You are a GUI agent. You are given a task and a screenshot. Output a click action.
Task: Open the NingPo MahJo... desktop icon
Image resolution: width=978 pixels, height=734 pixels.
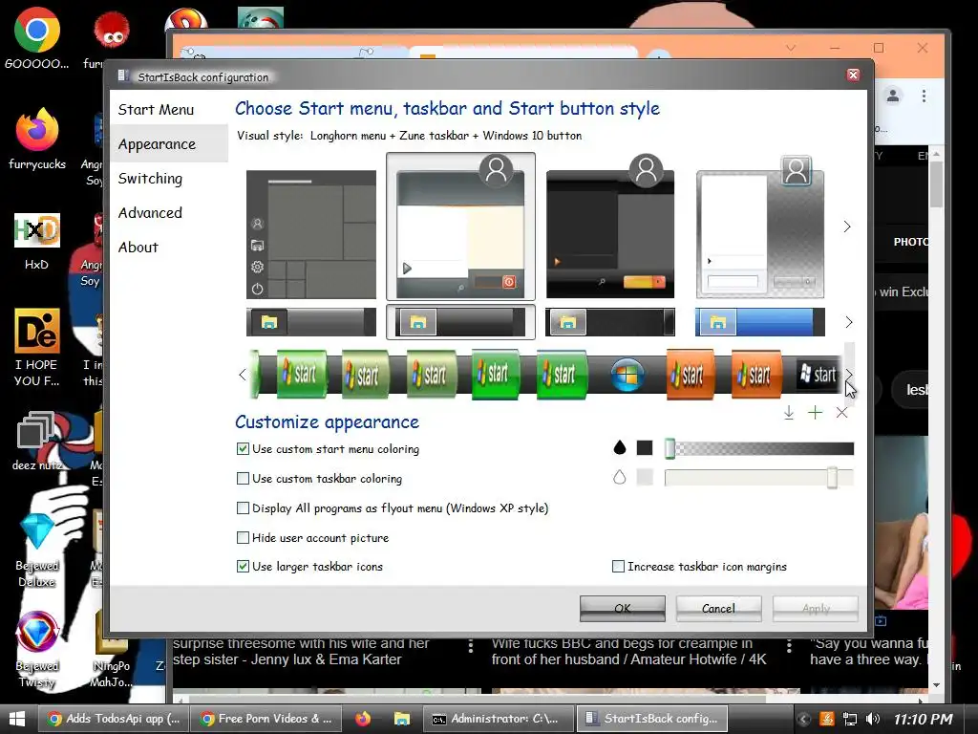click(111, 650)
